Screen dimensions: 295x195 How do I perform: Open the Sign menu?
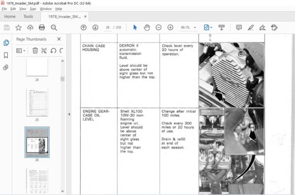[x=33, y=9]
